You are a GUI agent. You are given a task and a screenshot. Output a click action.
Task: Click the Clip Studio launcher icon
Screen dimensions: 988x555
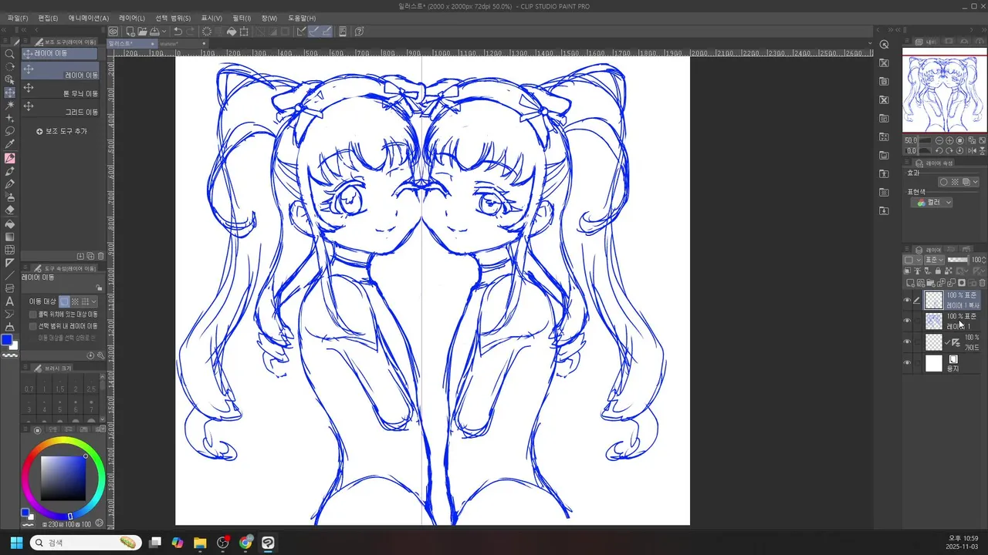(113, 32)
